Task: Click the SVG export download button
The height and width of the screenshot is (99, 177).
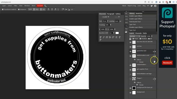Action: click(x=42, y=9)
